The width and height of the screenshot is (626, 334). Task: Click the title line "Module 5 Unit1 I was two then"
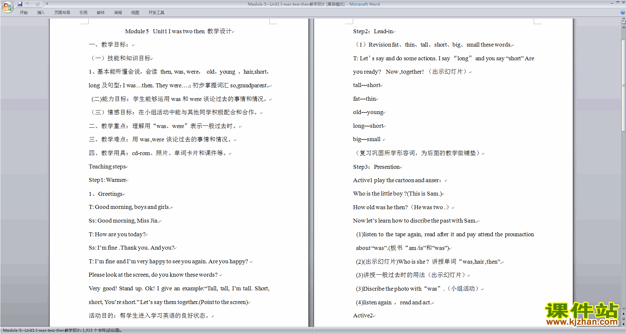coord(165,31)
